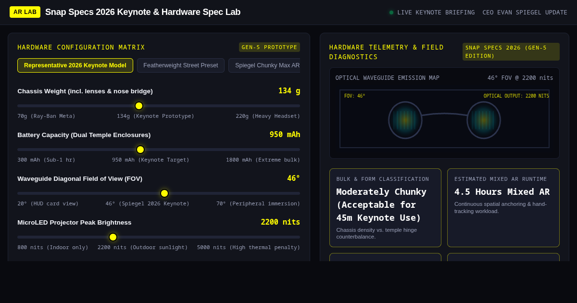Image resolution: width=577 pixels, height=303 pixels.
Task: Click the 2200 nits (Outdoor sunlight) label
Action: pyautogui.click(x=143, y=248)
